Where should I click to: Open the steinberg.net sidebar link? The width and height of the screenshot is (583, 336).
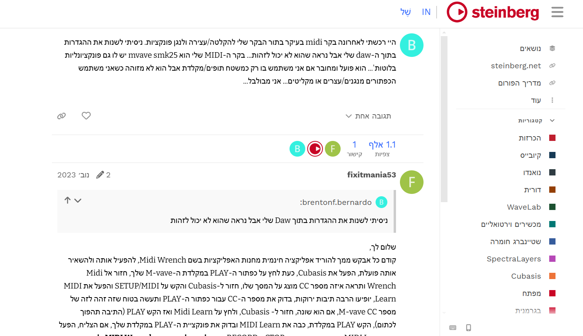click(516, 66)
